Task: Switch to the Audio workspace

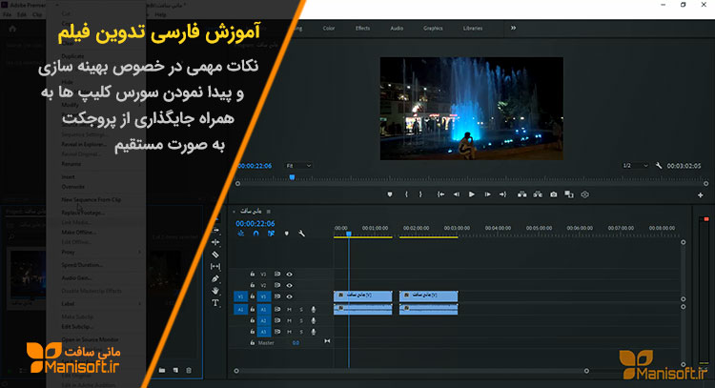Action: (x=397, y=29)
